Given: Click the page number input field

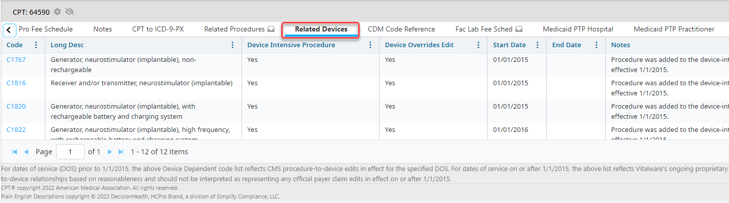Looking at the screenshot, I should point(70,152).
